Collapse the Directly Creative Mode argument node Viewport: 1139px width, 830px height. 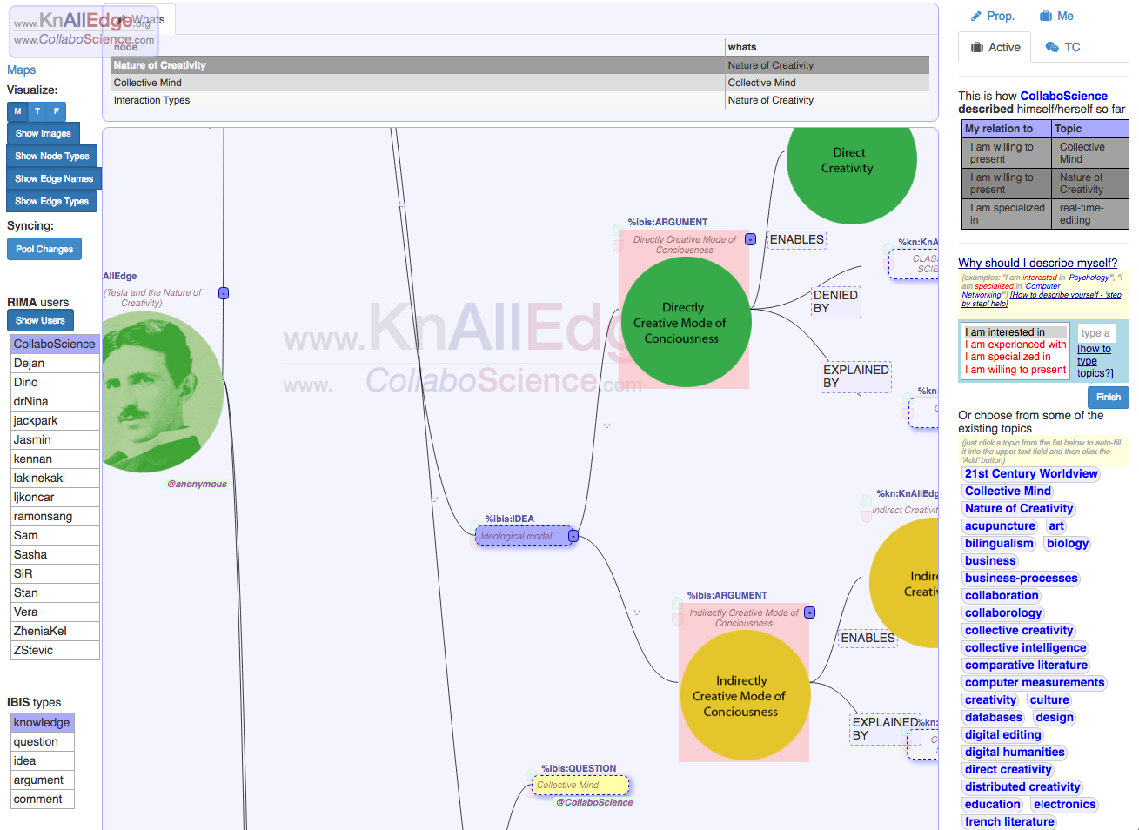(x=751, y=239)
